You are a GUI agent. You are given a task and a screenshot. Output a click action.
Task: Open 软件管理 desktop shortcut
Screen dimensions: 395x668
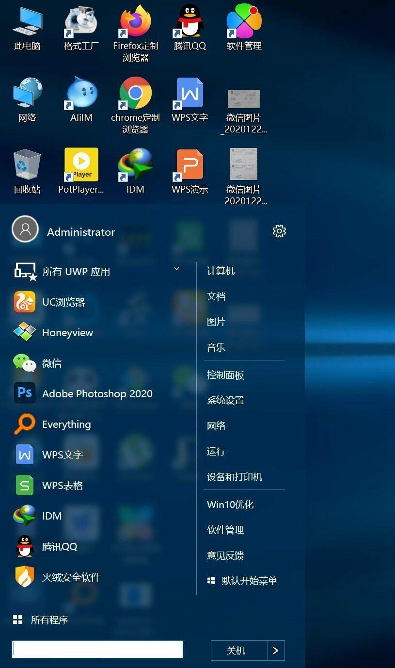click(244, 28)
